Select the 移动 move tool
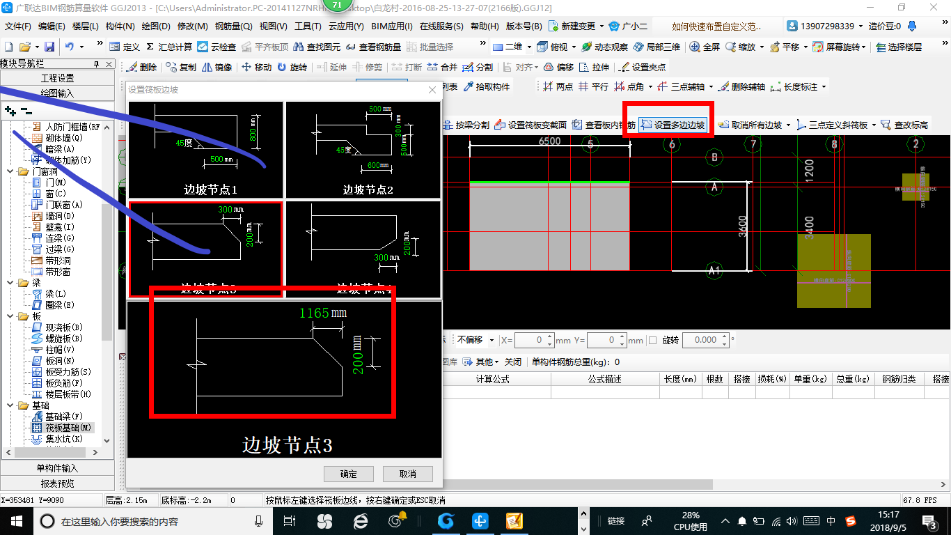Viewport: 951px width, 535px height. (257, 68)
